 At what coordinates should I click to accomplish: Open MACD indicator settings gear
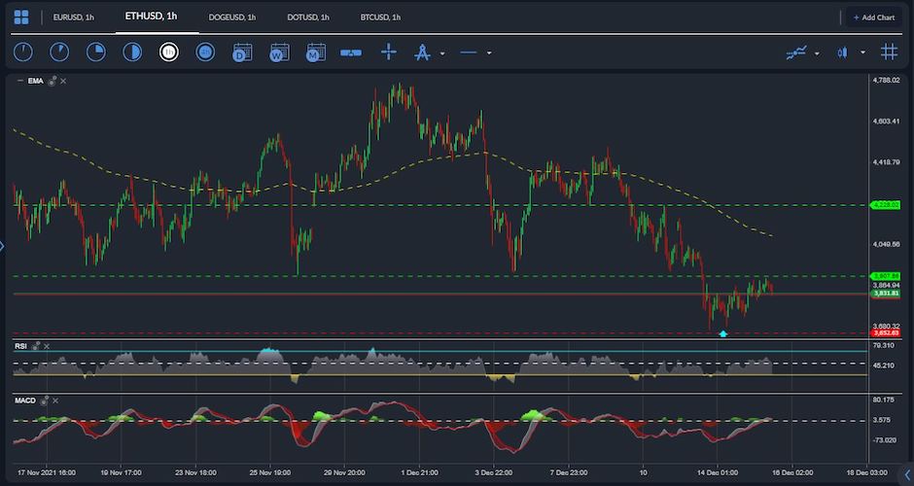click(45, 400)
